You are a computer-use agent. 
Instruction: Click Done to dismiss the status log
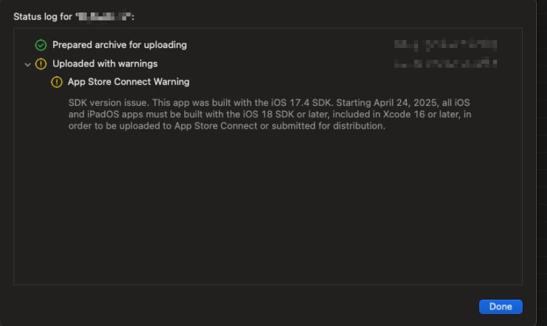500,306
